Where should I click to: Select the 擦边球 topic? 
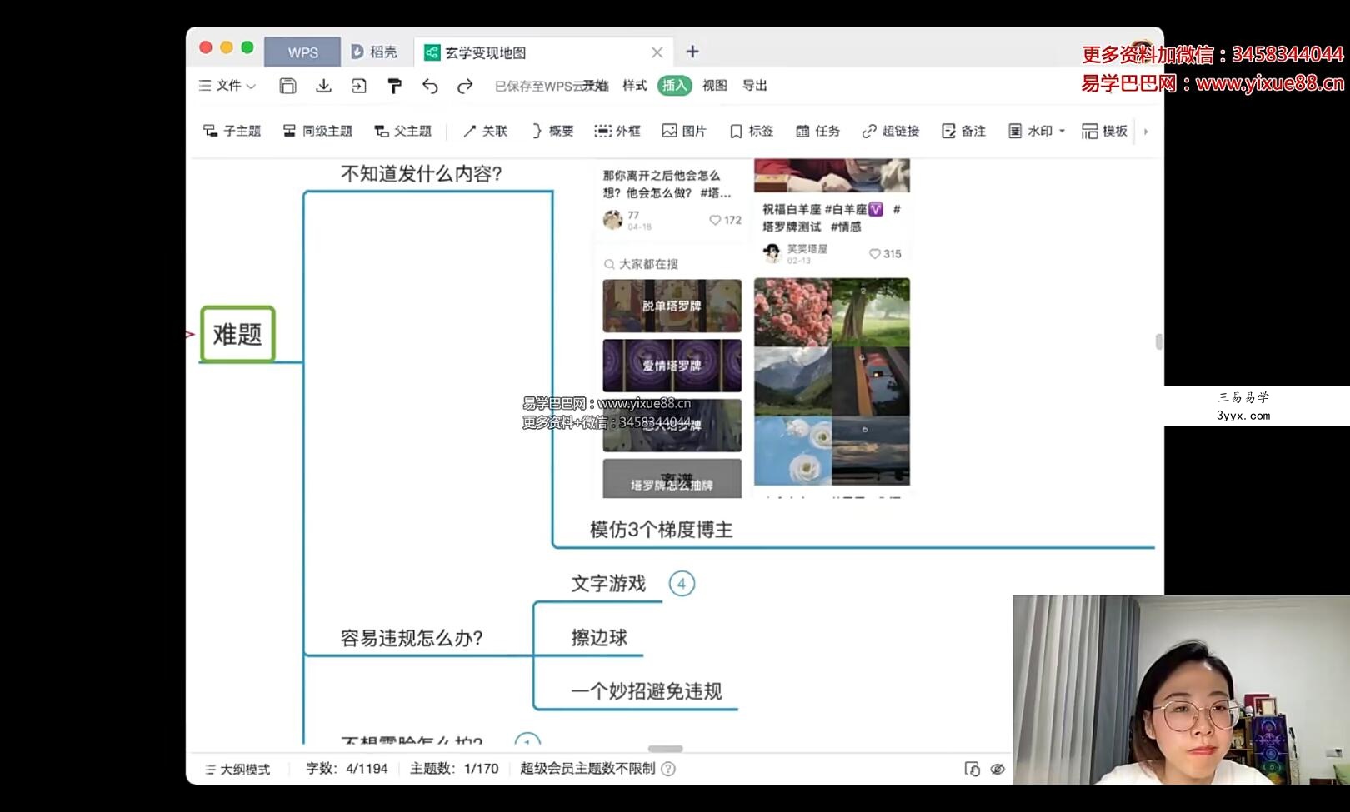click(x=598, y=638)
